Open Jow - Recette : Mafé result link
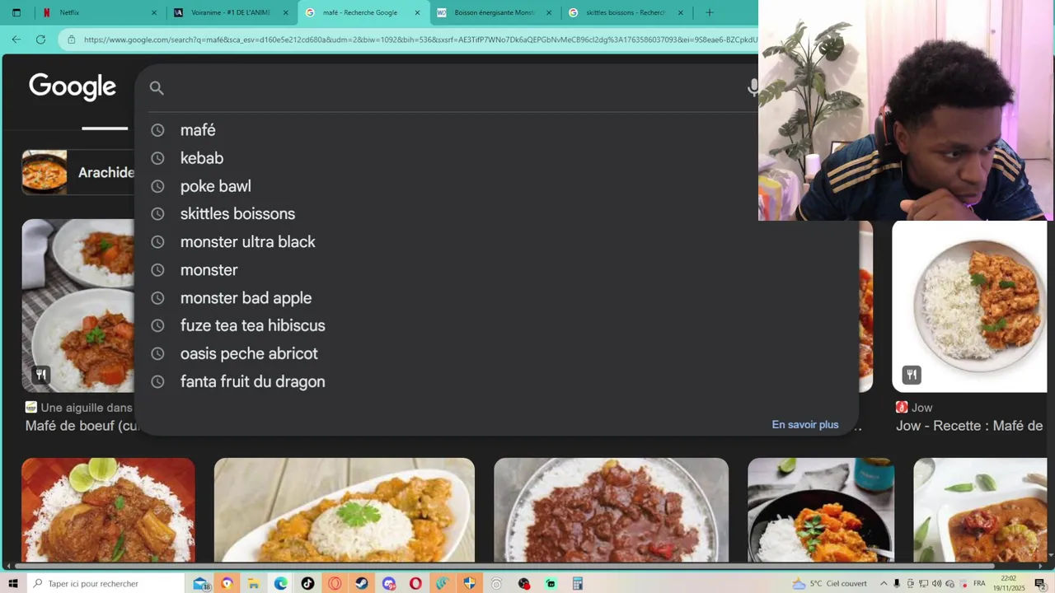 tap(969, 426)
